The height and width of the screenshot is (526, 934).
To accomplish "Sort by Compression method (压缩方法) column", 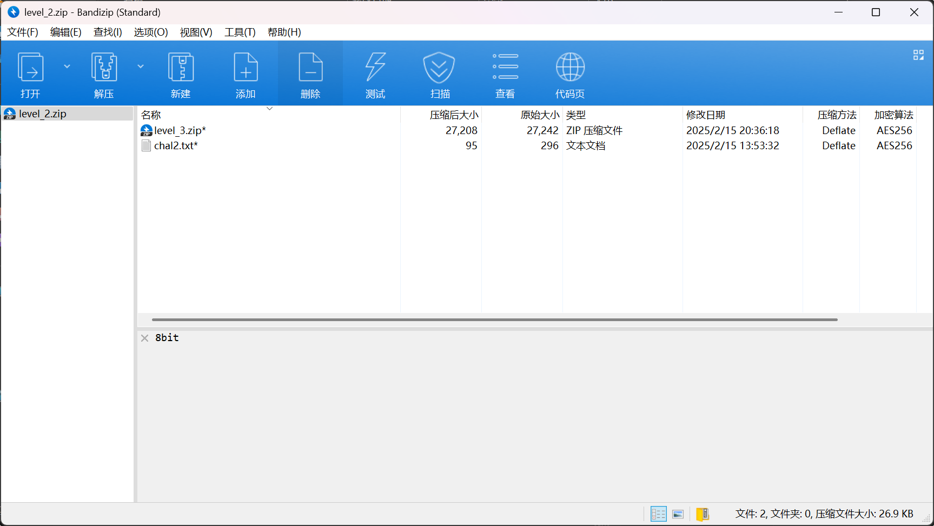I will [831, 115].
